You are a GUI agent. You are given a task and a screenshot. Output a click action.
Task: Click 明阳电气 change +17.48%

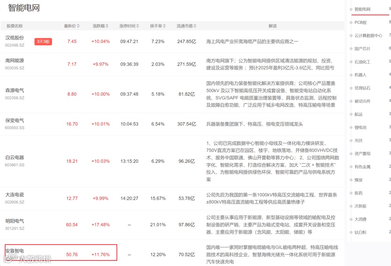pos(100,225)
